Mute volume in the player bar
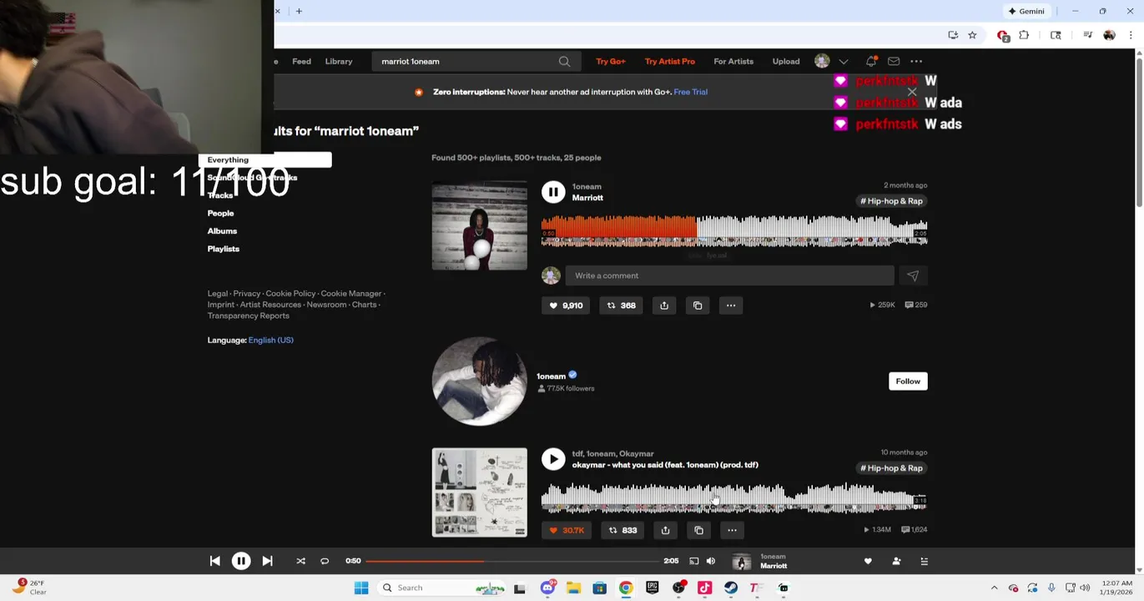 711,561
